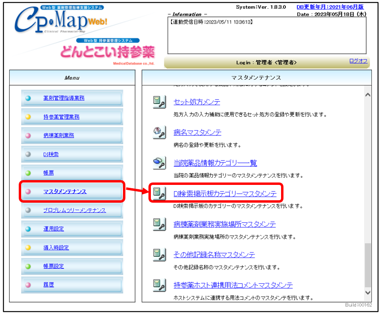Open プロブレムツリーメンテナンス menu item
381x316 pixels.
(74, 210)
